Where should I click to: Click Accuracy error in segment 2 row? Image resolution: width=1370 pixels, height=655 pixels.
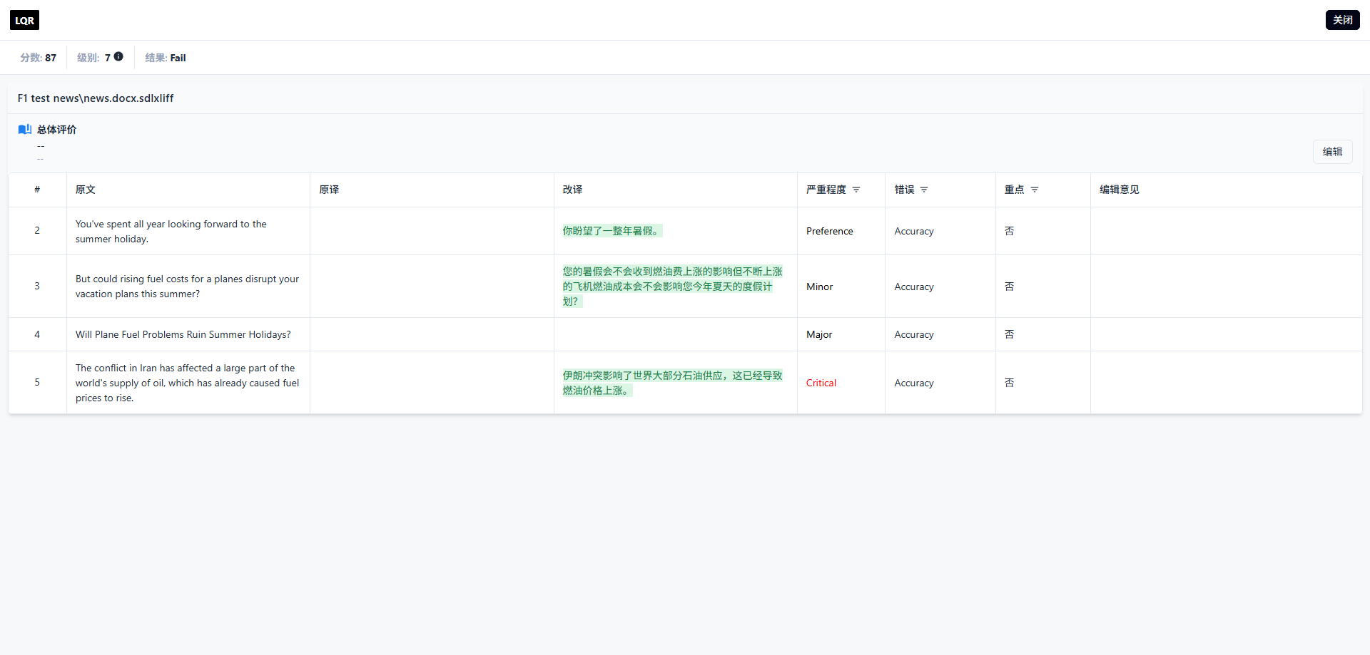914,231
